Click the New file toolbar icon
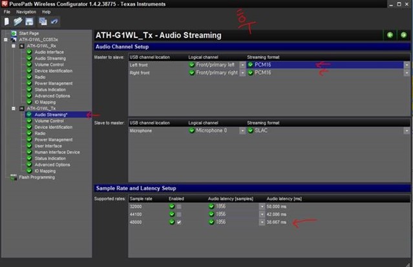Viewport: 413px width, 267px height. [x=6, y=21]
